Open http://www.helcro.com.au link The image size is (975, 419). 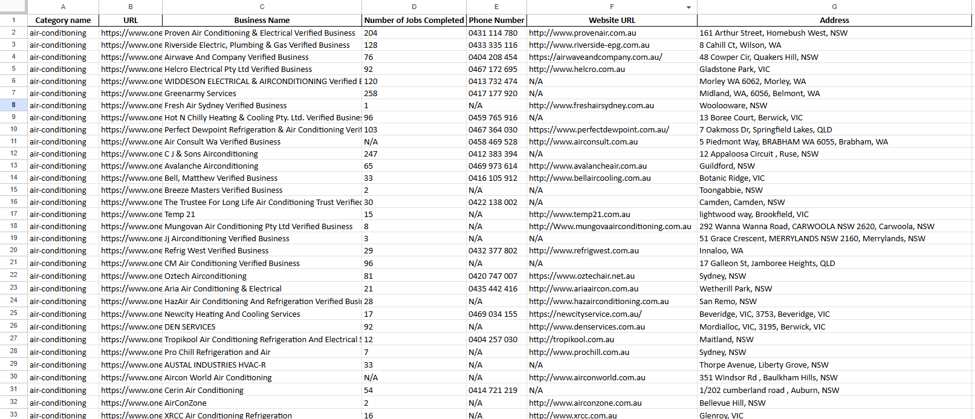(577, 69)
